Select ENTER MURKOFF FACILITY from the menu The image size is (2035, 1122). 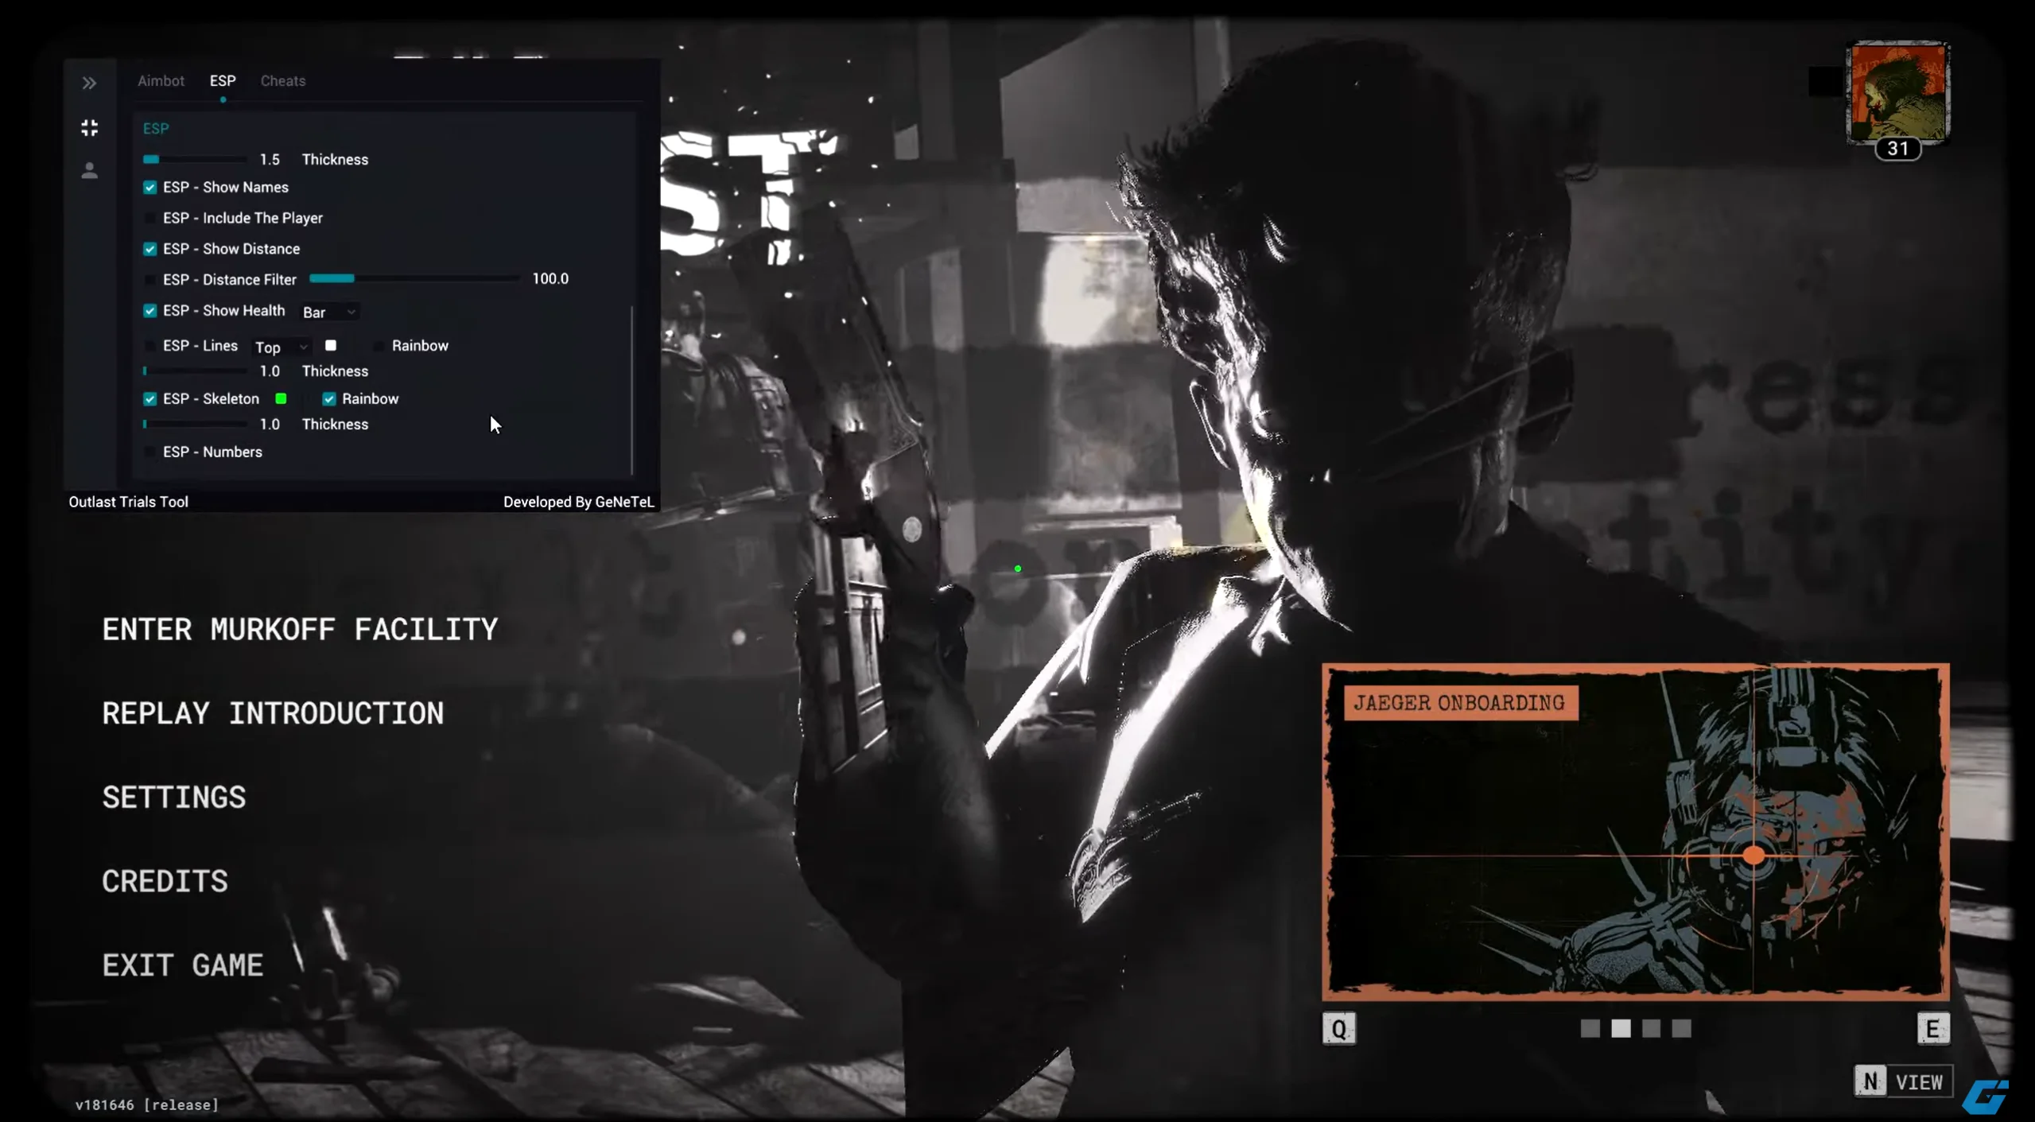point(300,629)
